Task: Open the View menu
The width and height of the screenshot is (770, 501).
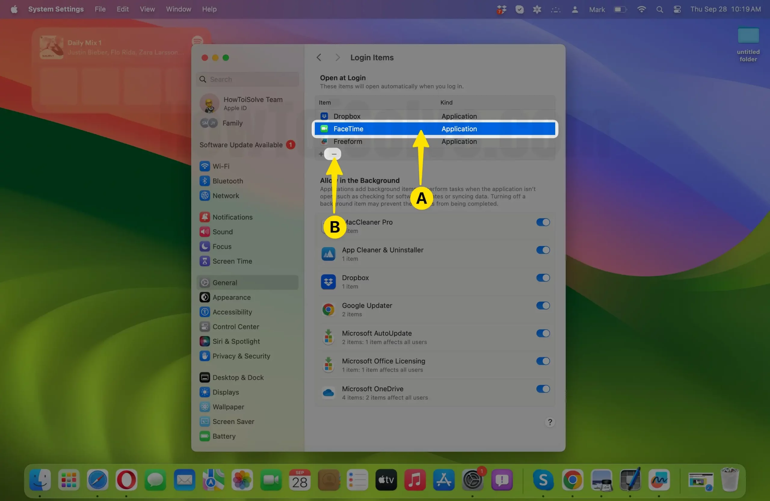Action: click(x=147, y=9)
